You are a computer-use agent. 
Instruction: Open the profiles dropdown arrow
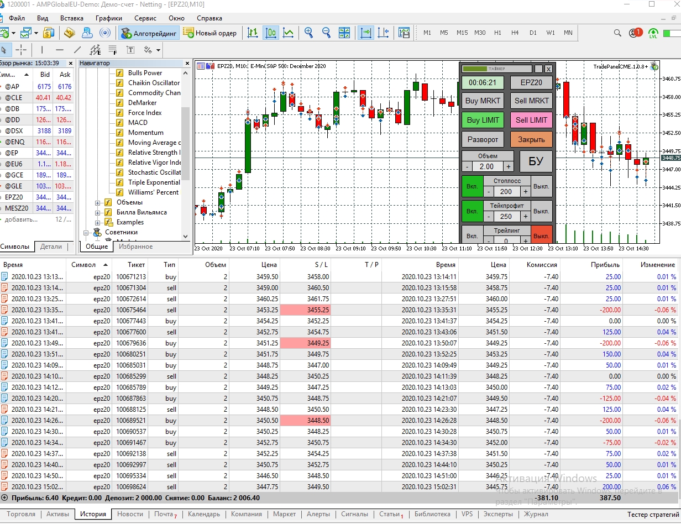pyautogui.click(x=35, y=33)
